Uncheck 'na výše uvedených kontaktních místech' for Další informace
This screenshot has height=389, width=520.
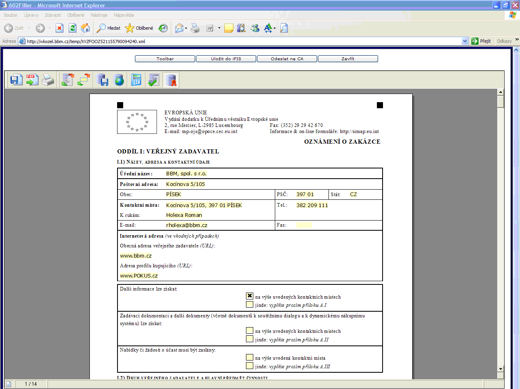pos(250,296)
